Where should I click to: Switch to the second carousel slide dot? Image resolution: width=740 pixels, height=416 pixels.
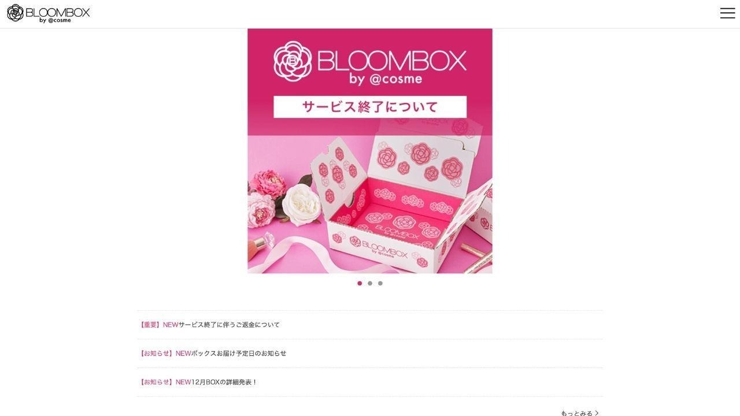(x=370, y=283)
